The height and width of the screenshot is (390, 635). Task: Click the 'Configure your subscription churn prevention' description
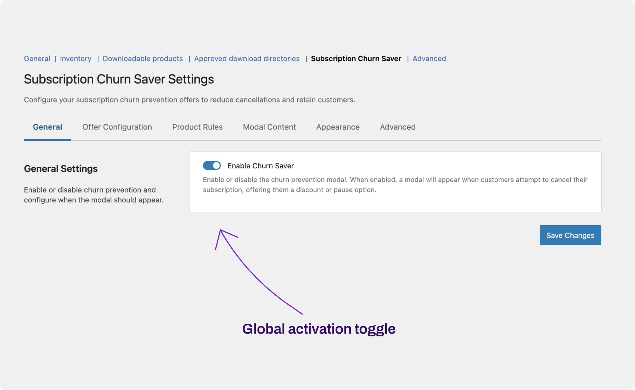pos(190,100)
